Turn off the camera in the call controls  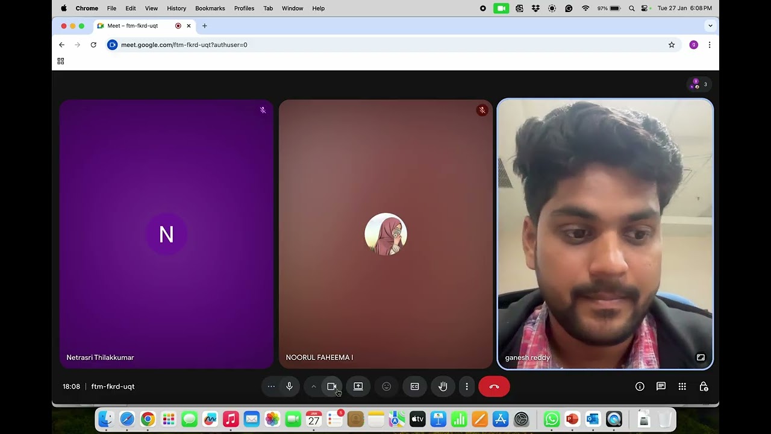[x=331, y=386]
